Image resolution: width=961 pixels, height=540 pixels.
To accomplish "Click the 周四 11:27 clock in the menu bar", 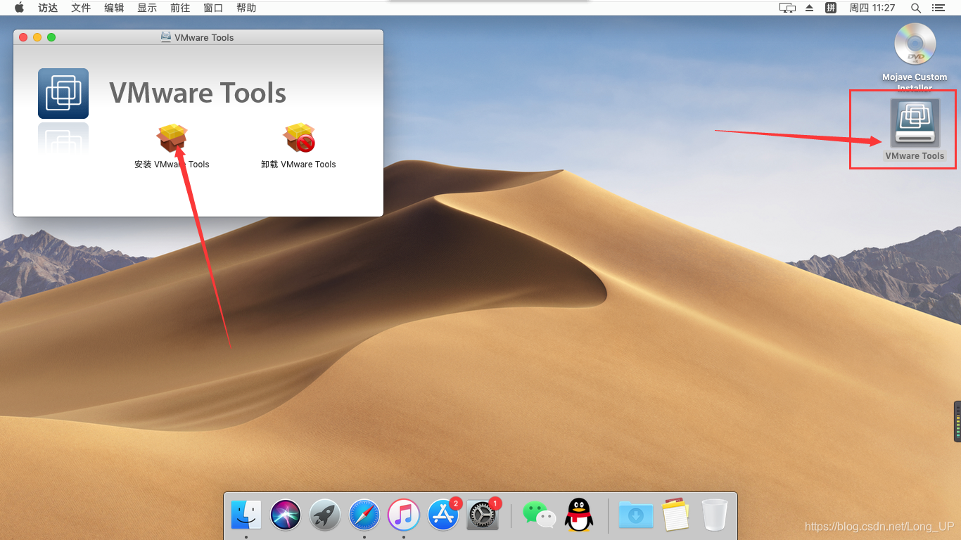I will [872, 8].
